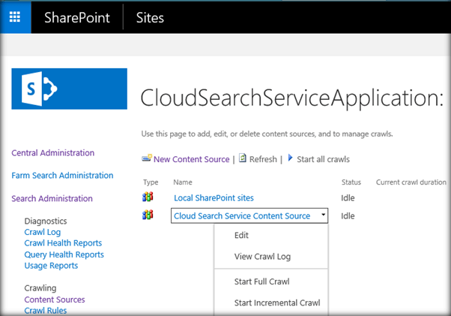Open the Local SharePoint sites link
The height and width of the screenshot is (316, 451).
[x=214, y=198]
